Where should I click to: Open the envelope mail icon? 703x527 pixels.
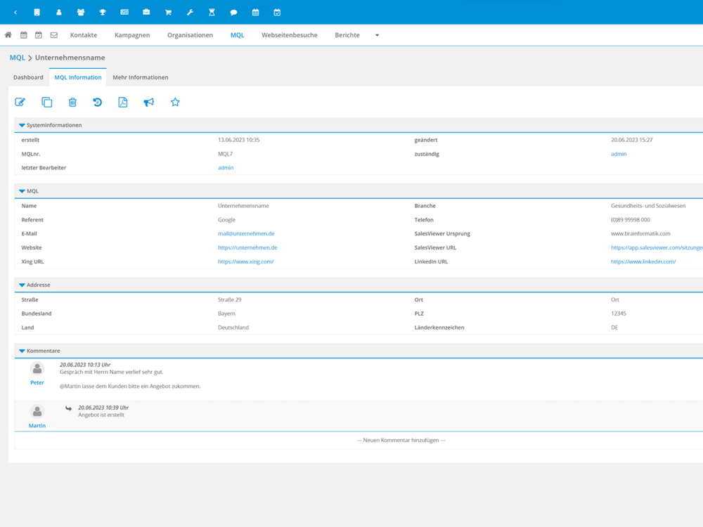click(54, 35)
